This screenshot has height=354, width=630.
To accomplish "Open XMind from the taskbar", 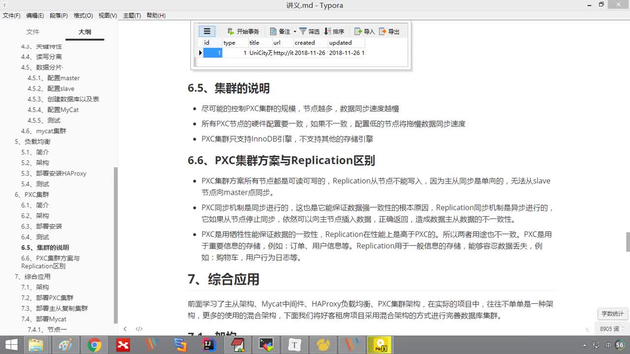I will pos(123,345).
